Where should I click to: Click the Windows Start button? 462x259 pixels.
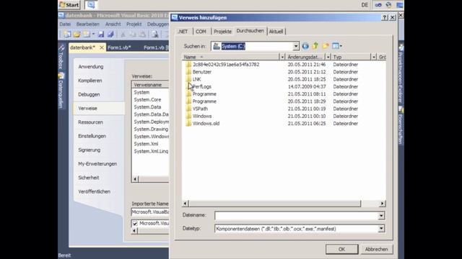tap(69, 5)
